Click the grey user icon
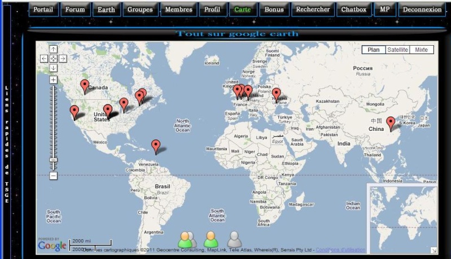 (235, 239)
